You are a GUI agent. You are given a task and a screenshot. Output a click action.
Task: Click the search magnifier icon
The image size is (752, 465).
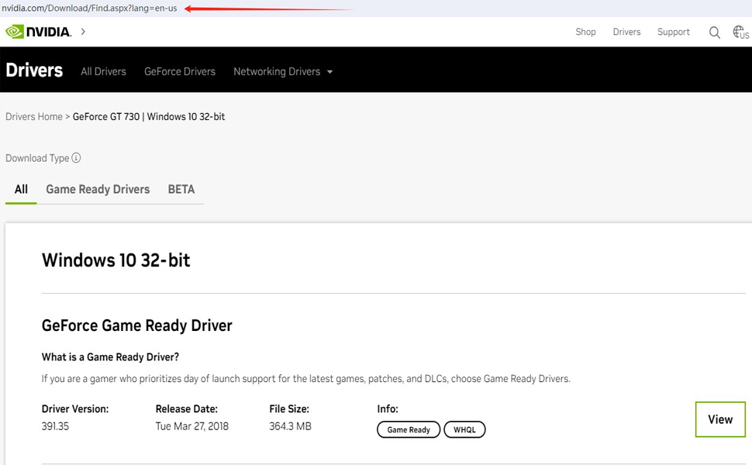click(x=714, y=33)
